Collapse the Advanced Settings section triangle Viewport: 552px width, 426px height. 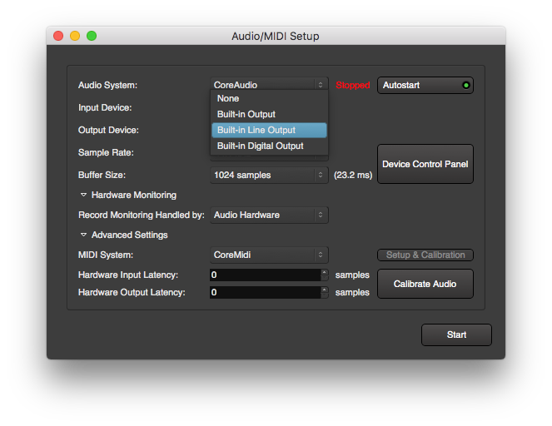[x=83, y=235]
